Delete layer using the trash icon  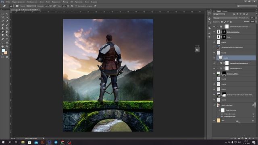point(253,139)
